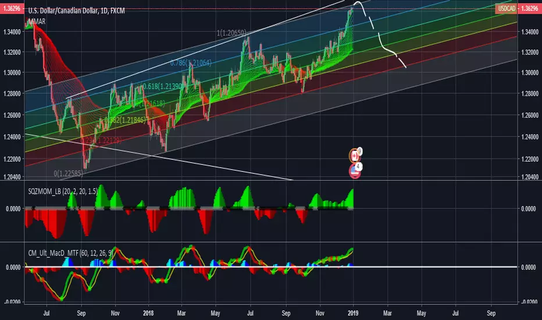Viewport: 542px width, 320px height.
Task: Click 1.28000 on the left price axis
Action: click(x=12, y=94)
